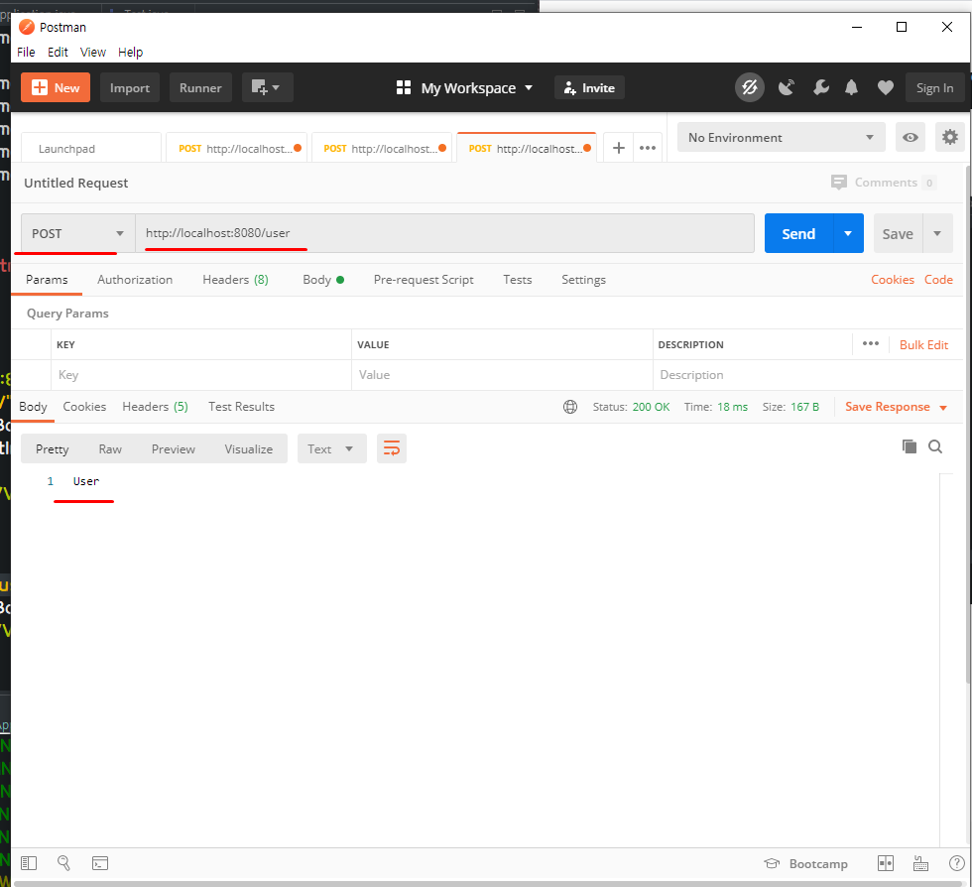Image resolution: width=972 pixels, height=887 pixels.
Task: Open keyboard shortcuts icon
Action: click(920, 863)
